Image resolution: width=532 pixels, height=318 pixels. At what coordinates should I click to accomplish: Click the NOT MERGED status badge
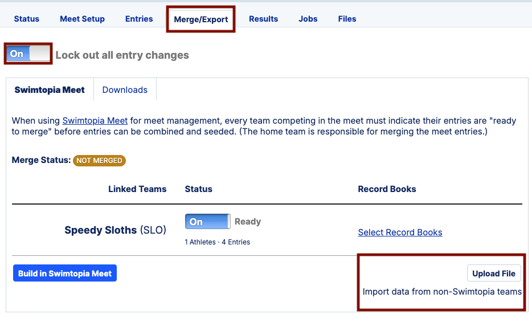(x=99, y=161)
